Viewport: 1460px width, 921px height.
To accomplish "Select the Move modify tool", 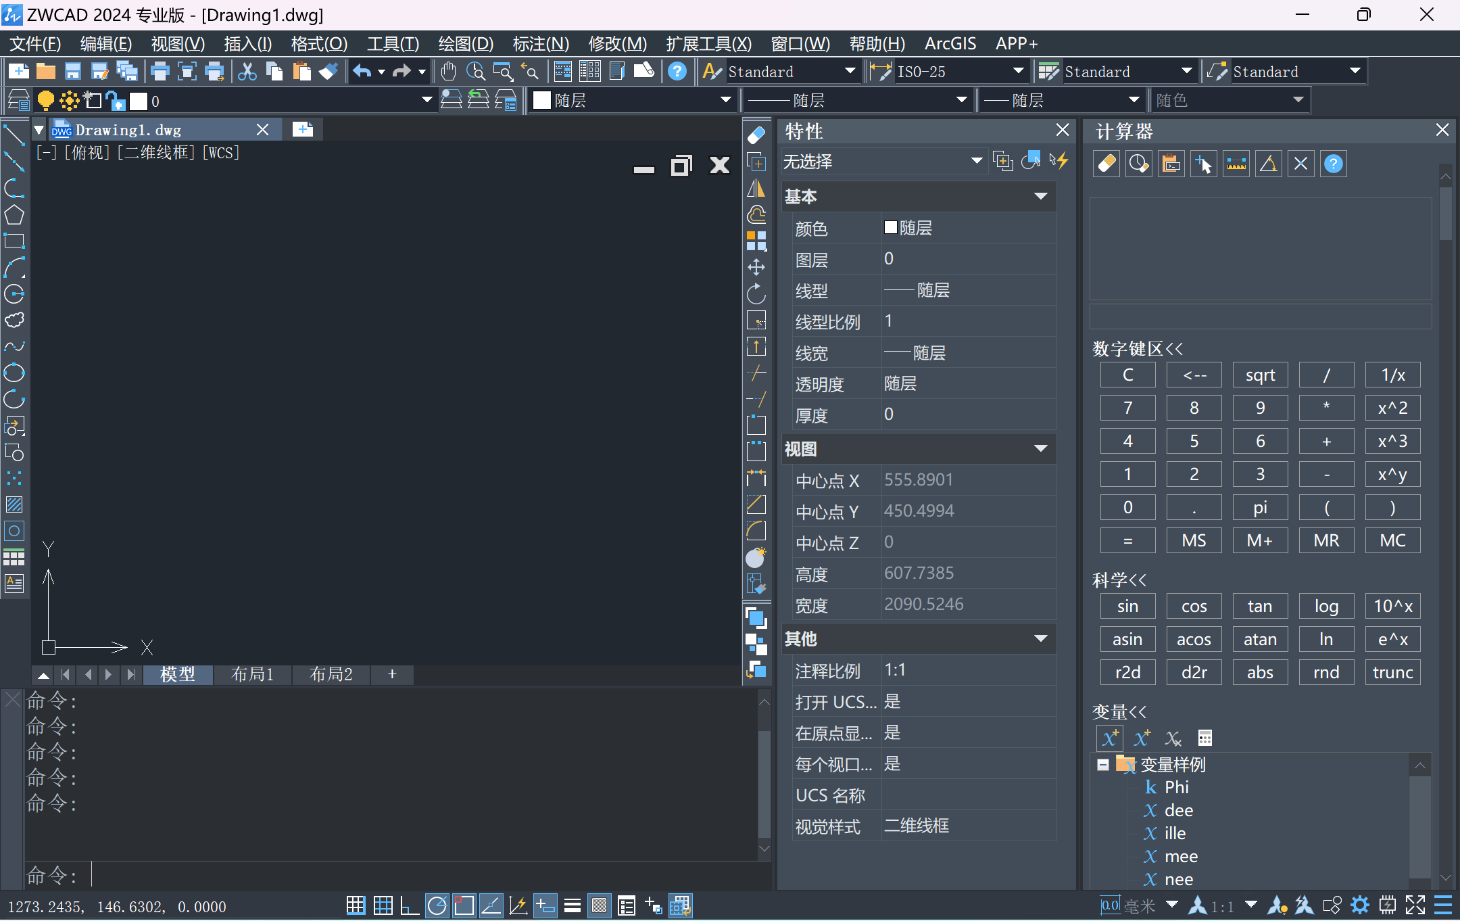I will 756,268.
